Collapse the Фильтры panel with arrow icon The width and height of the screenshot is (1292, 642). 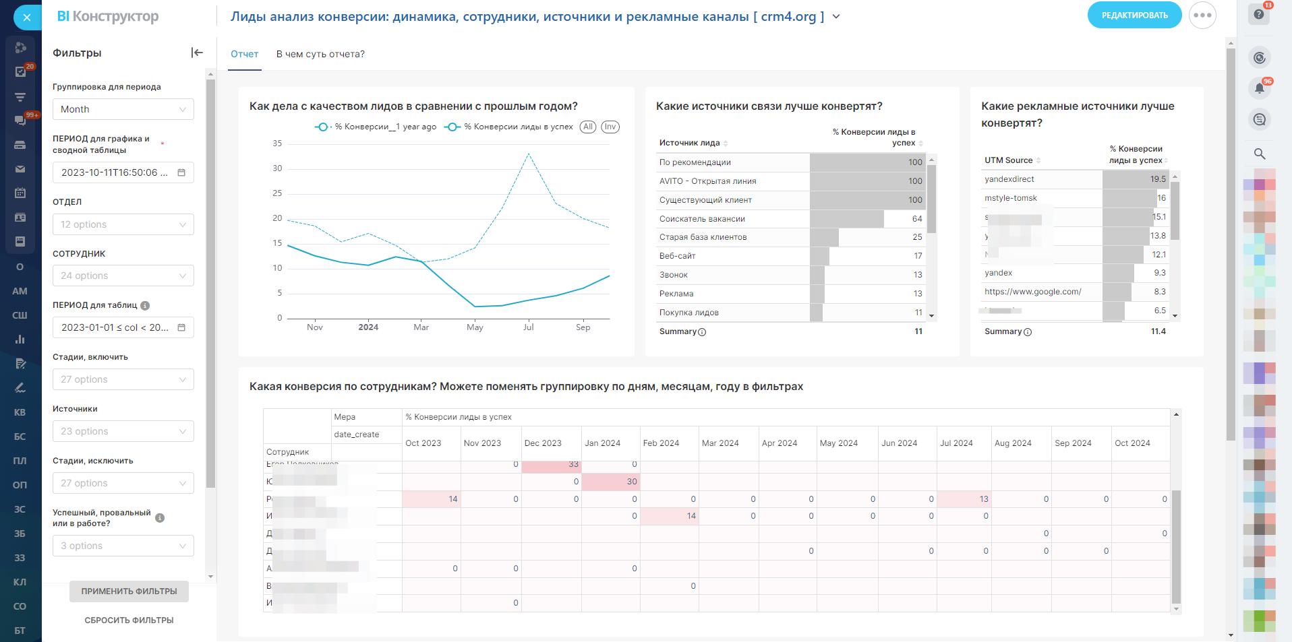pyautogui.click(x=197, y=53)
